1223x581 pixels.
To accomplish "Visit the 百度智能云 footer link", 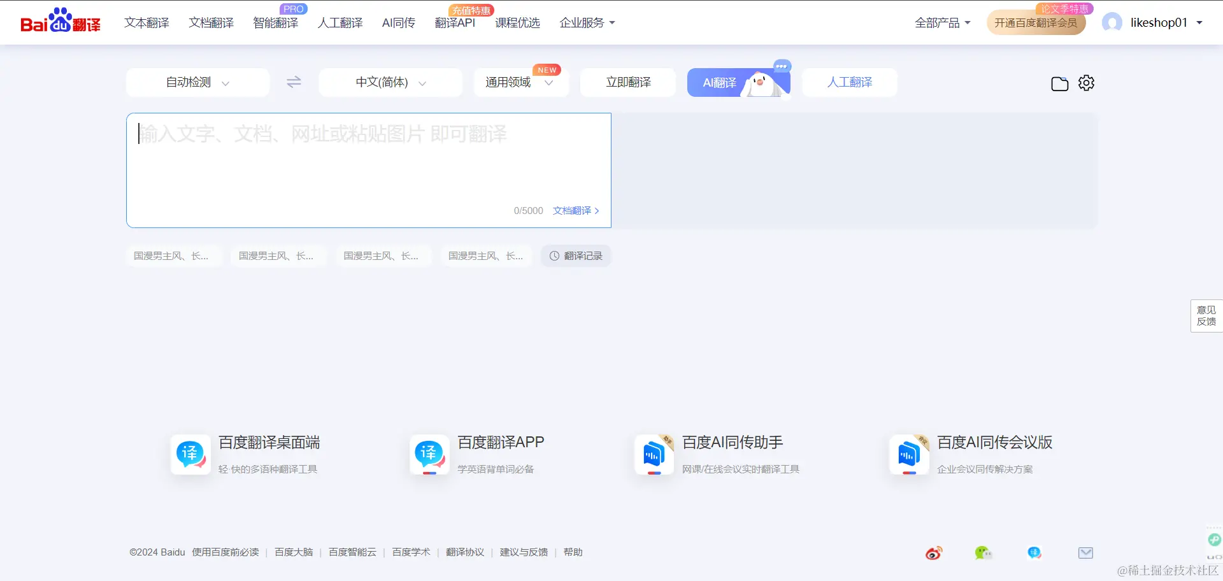I will click(x=352, y=552).
